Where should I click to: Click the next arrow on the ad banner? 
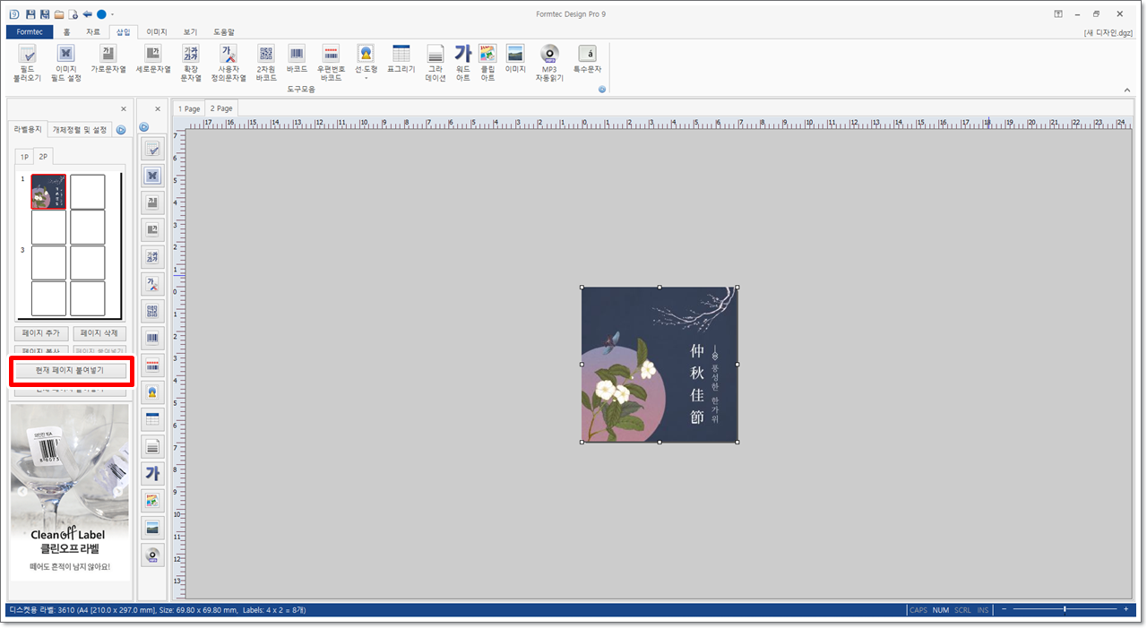[x=119, y=491]
